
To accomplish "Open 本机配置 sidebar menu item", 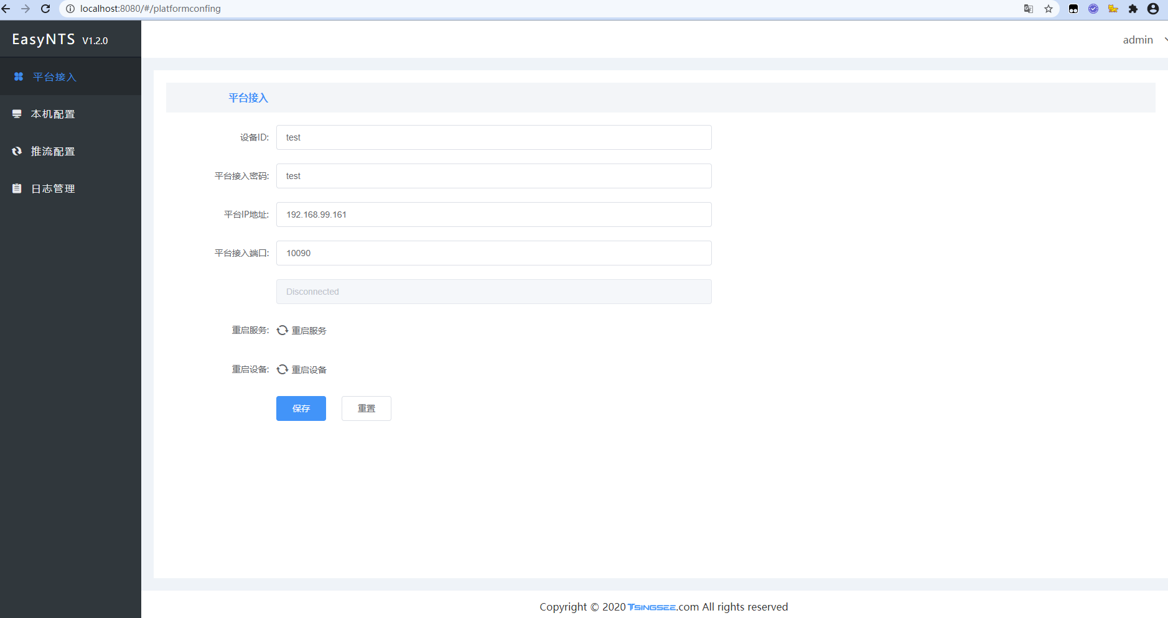I will (70, 114).
